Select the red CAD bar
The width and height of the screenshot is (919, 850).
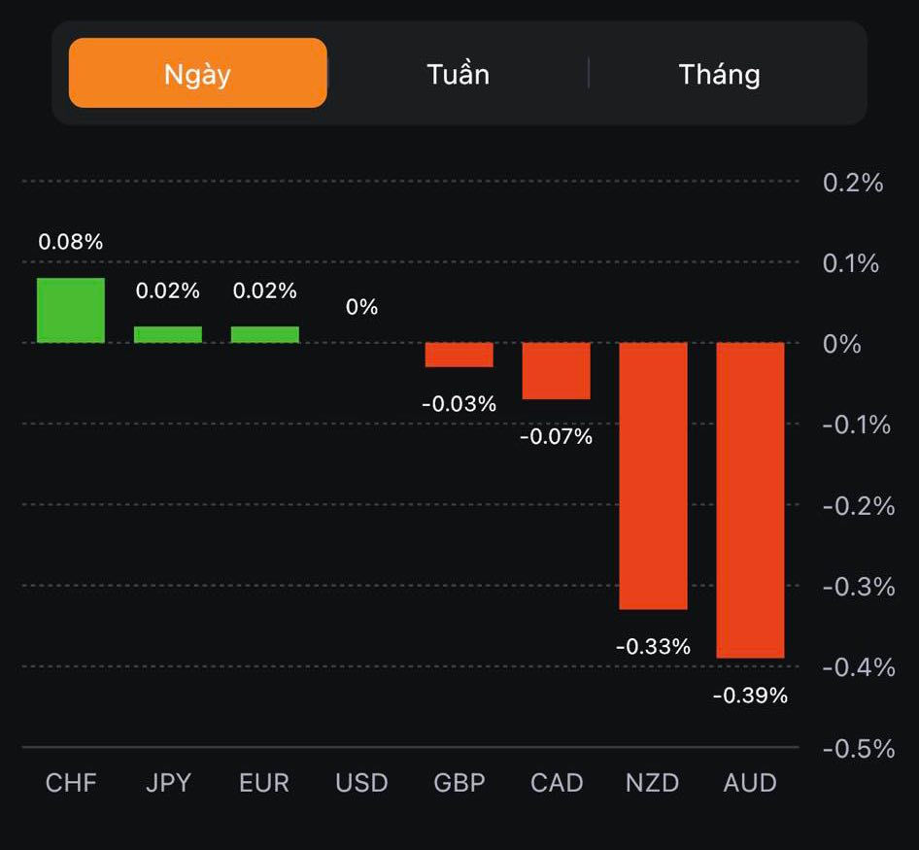click(x=557, y=370)
